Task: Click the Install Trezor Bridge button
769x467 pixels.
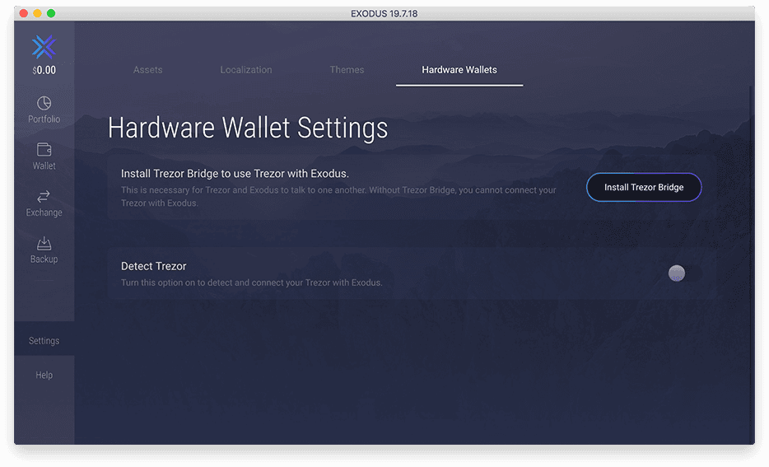Action: pos(644,187)
